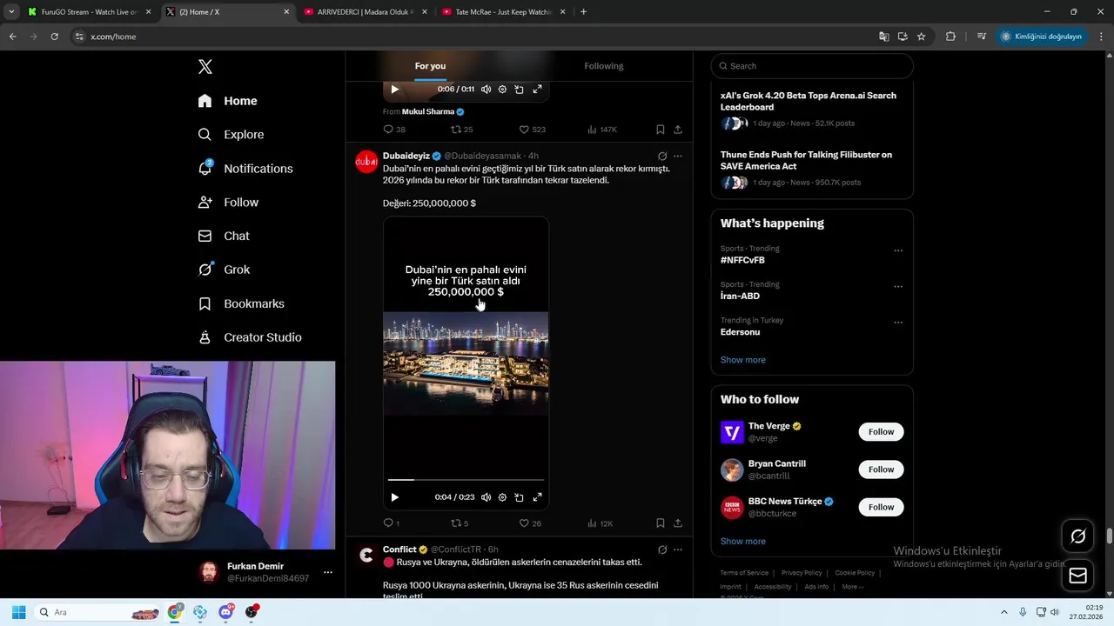1114x626 pixels.
Task: Fullscreen the Mukul Sharma video
Action: pyautogui.click(x=537, y=90)
